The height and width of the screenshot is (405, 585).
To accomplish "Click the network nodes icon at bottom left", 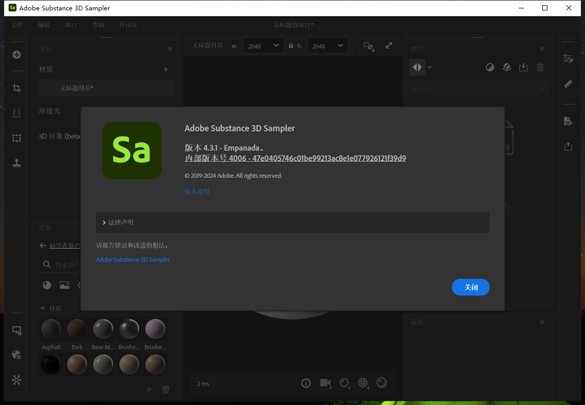I will click(x=17, y=380).
